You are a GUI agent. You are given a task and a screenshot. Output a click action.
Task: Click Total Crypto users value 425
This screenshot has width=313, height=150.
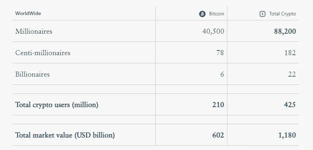point(290,105)
